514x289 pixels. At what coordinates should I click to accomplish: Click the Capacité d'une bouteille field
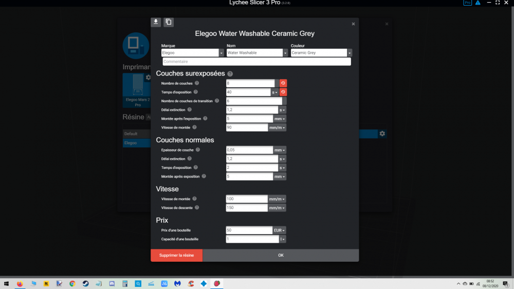click(x=252, y=239)
